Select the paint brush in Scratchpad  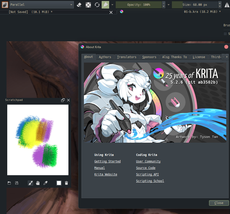click(x=30, y=183)
